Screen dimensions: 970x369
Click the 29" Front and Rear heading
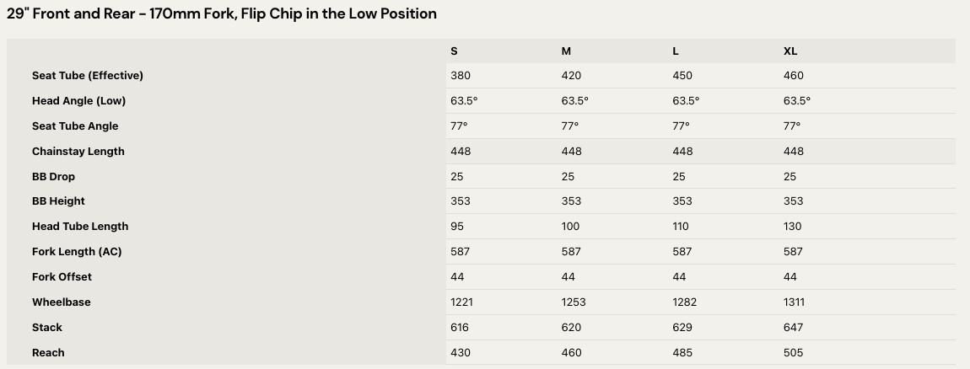tap(222, 13)
